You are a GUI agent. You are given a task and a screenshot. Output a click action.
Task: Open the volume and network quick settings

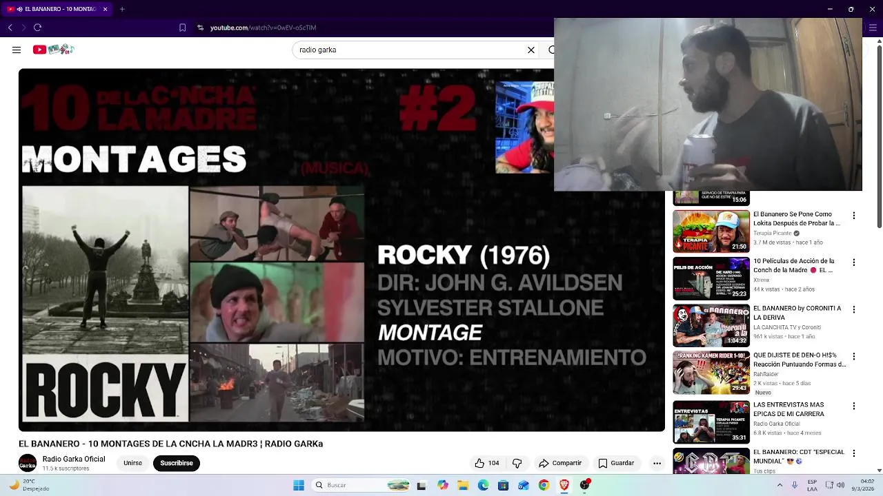(835, 485)
